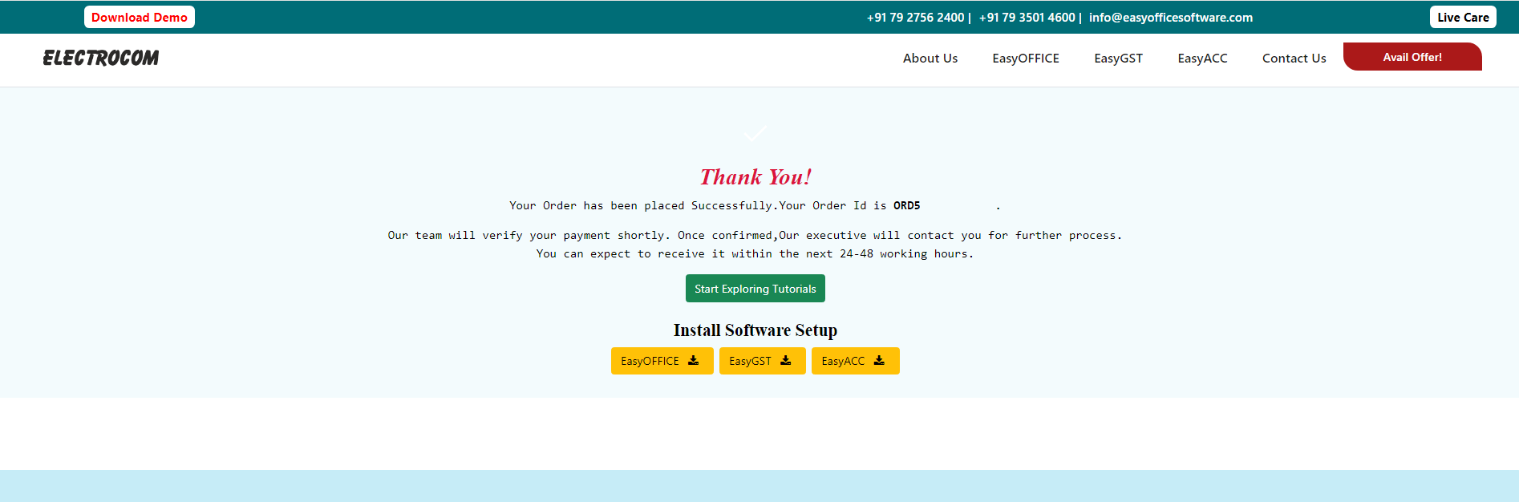Navigate to EasyACC in the header menu

[1202, 59]
